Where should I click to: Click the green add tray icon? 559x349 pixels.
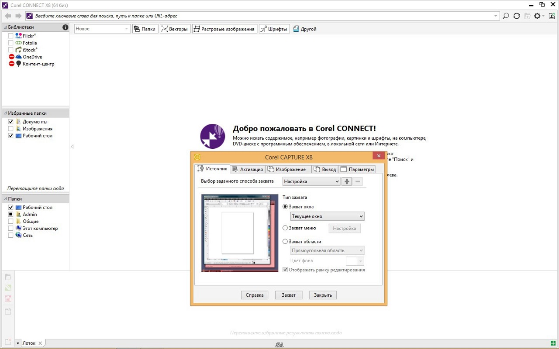[554, 343]
